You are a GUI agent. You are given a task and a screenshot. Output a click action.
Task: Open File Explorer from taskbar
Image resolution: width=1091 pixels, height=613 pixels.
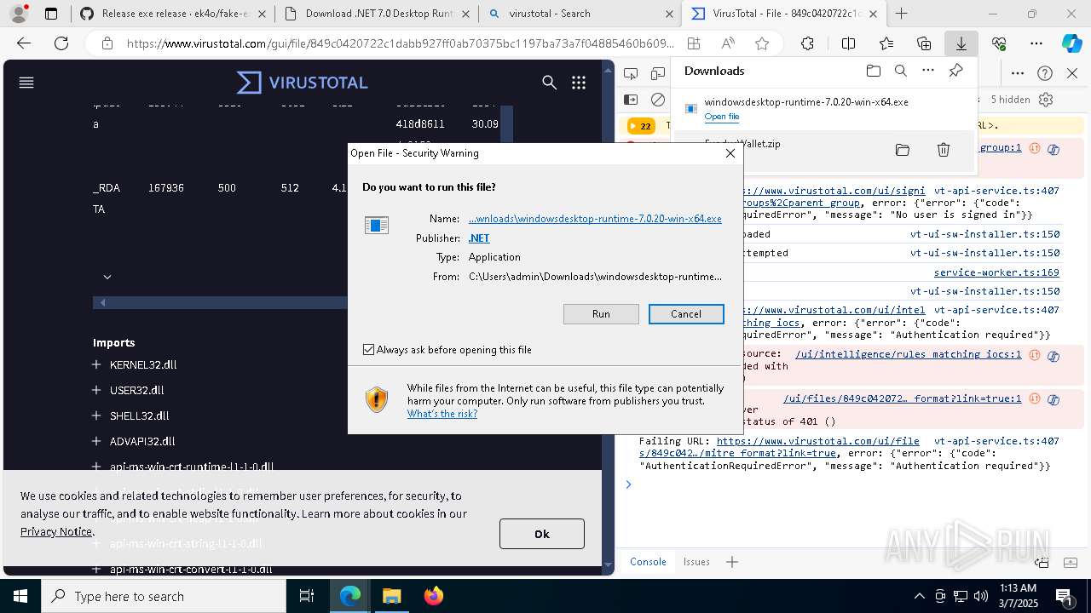click(x=391, y=596)
